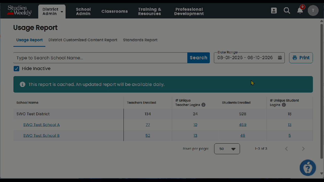
Task: Switch to the Standards Report tab
Action: [x=140, y=40]
